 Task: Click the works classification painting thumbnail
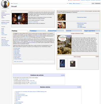click(62, 25)
